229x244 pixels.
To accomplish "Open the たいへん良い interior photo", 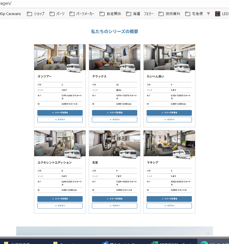I will [x=169, y=57].
